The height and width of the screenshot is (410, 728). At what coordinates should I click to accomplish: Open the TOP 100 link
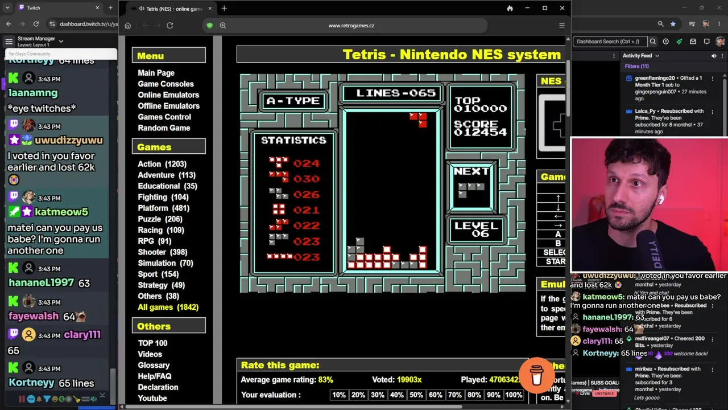click(152, 343)
